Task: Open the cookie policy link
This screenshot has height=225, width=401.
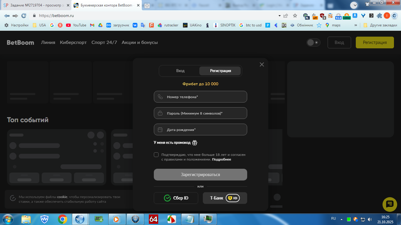Action: (x=62, y=197)
